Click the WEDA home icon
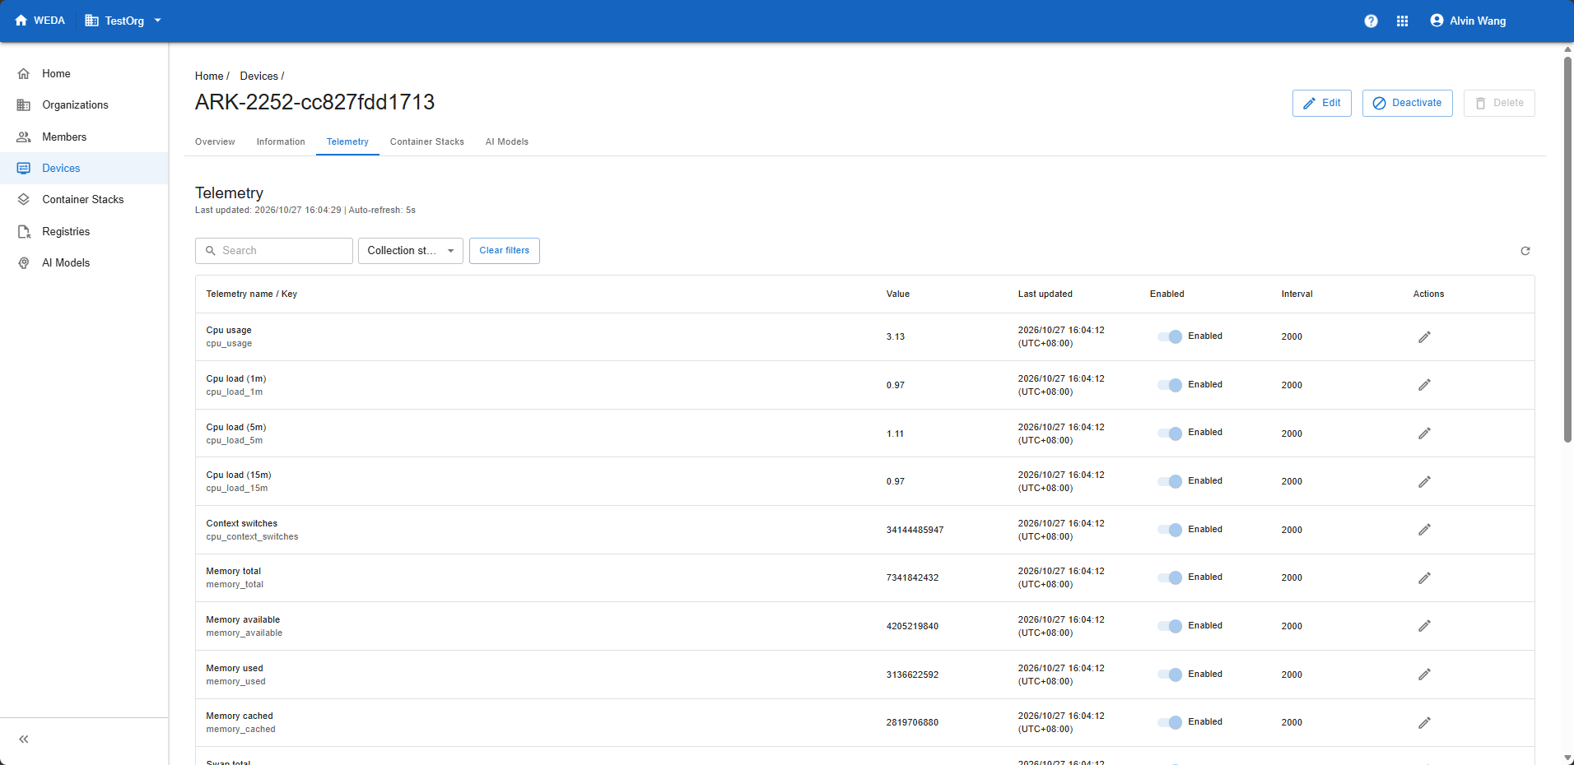 coord(21,21)
